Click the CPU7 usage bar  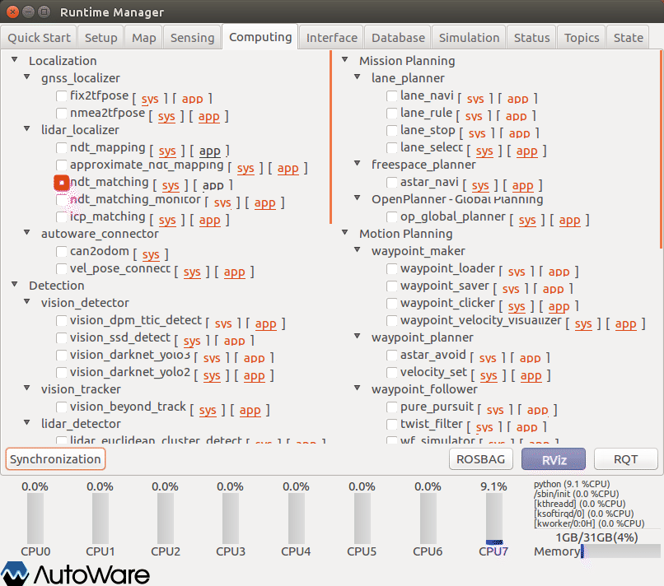coord(493,519)
